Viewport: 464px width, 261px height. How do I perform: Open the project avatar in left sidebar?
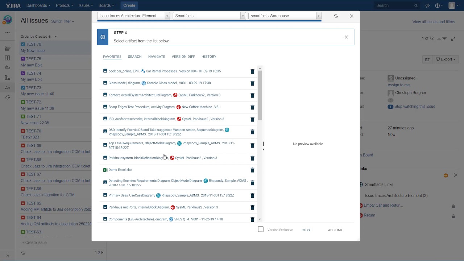click(x=7, y=20)
